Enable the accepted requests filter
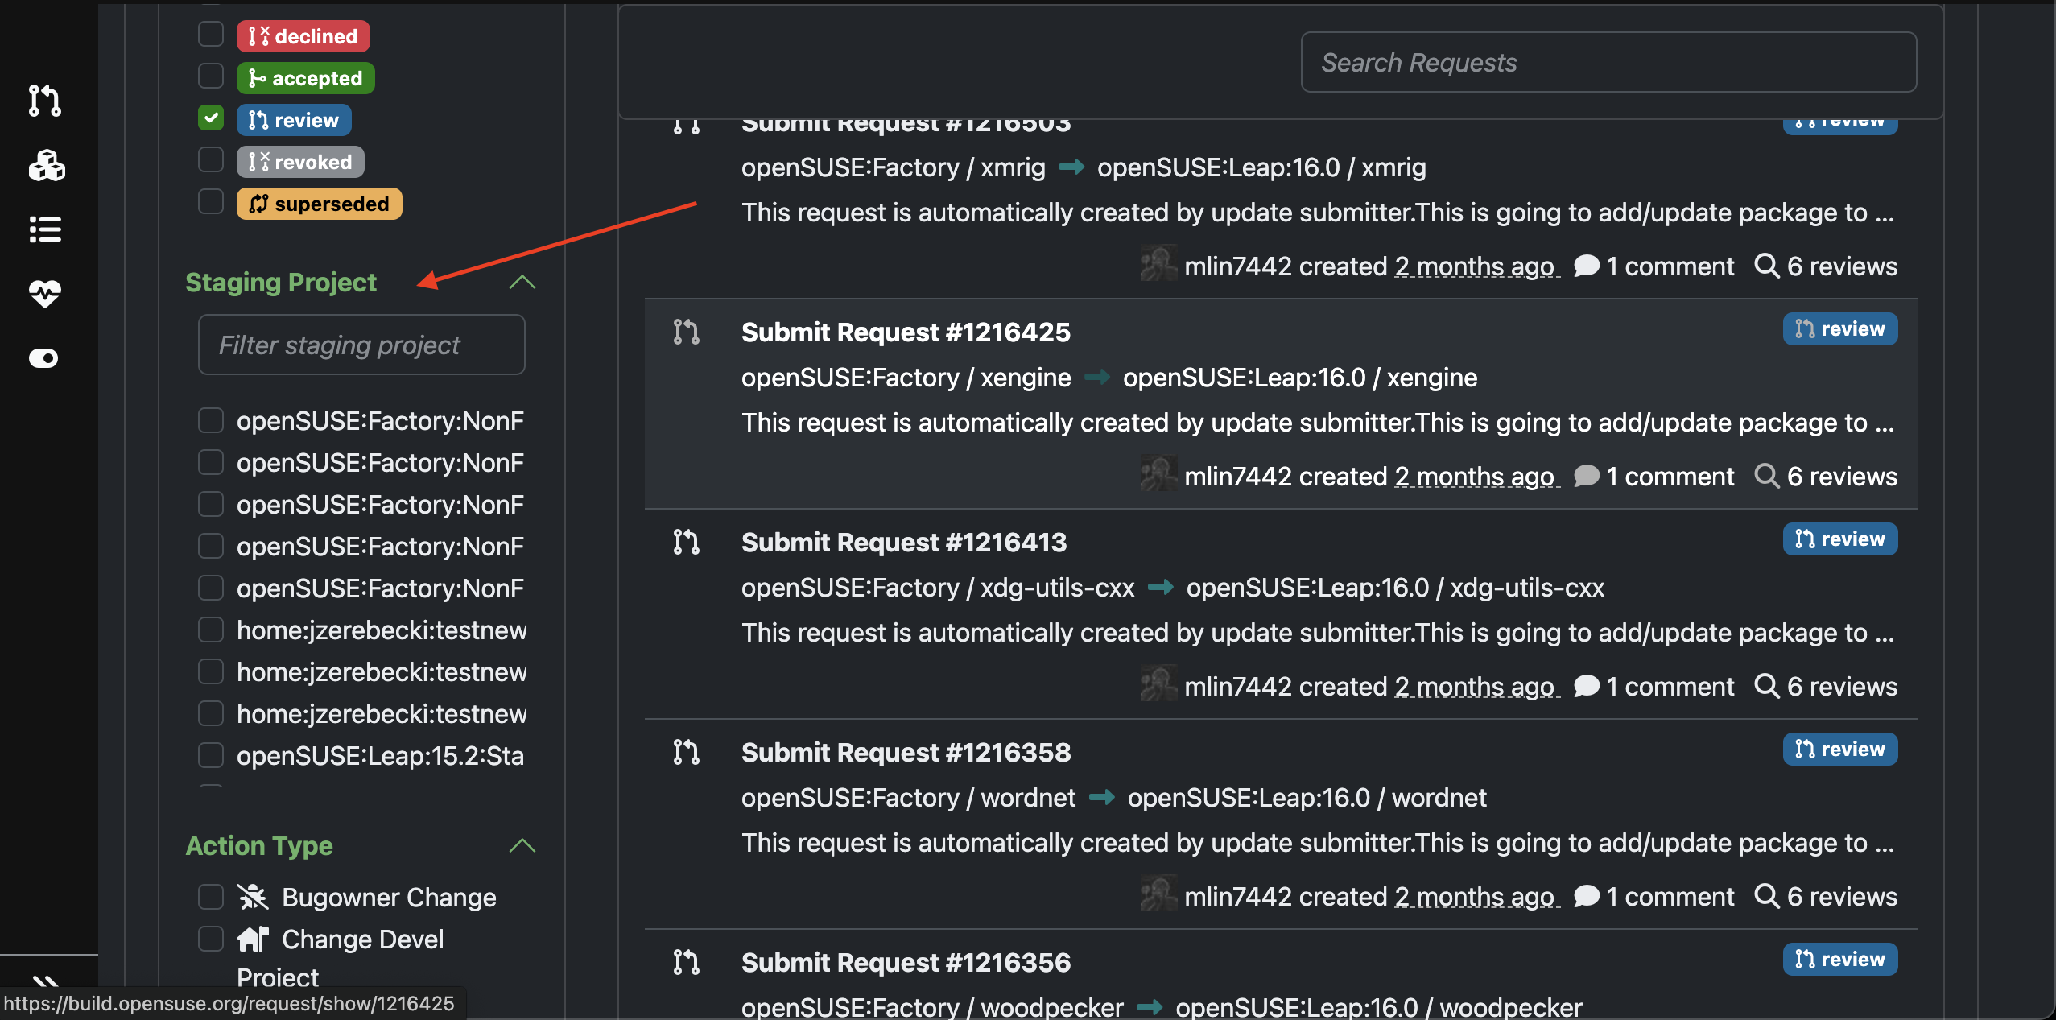The height and width of the screenshot is (1020, 2056). tap(210, 75)
